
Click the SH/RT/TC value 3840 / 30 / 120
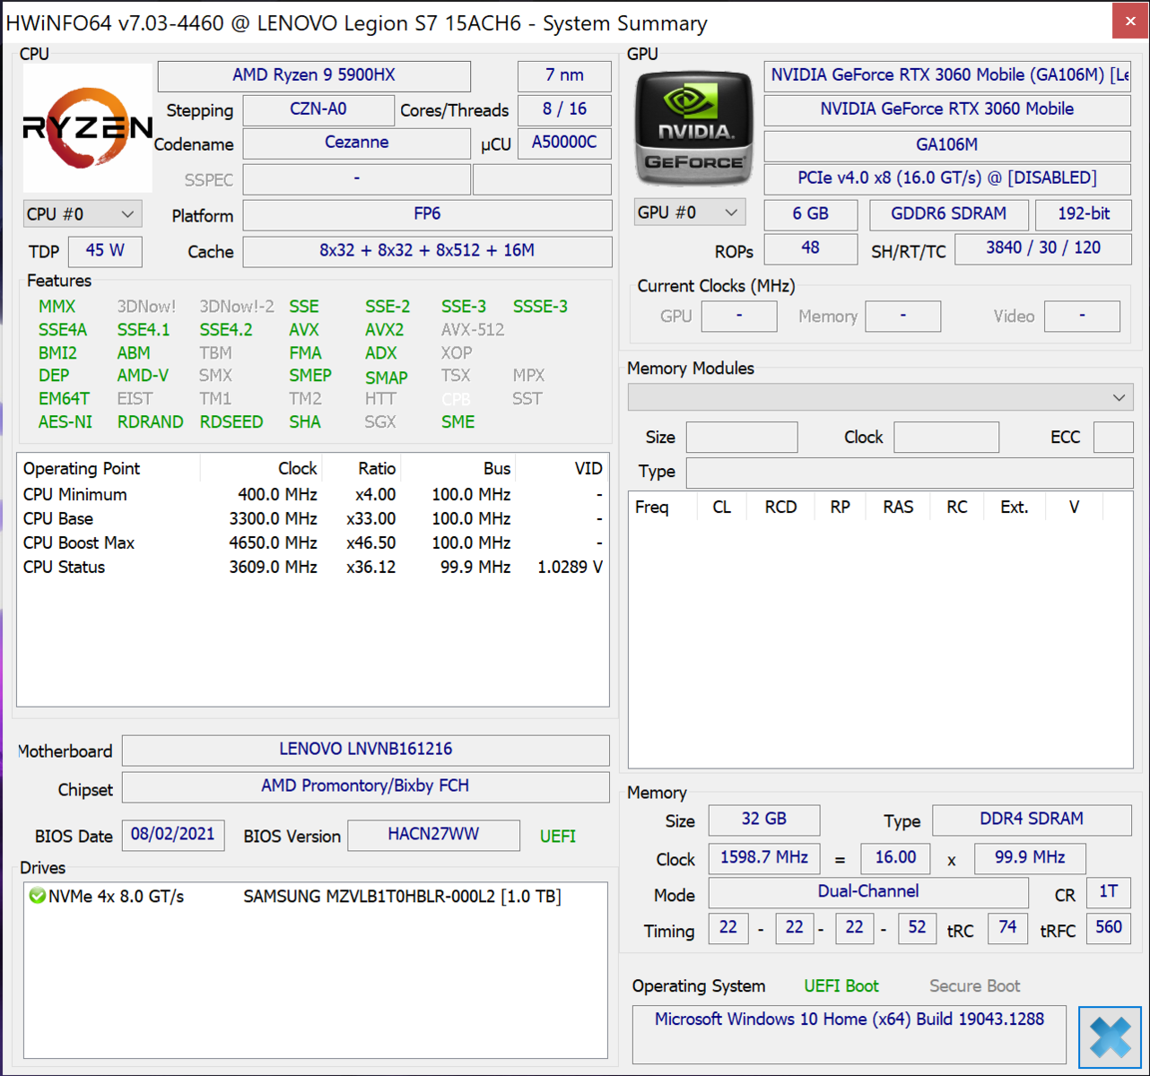point(1043,248)
